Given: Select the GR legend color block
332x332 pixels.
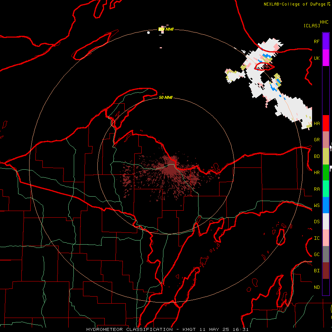Looking at the screenshot, I should (326, 139).
